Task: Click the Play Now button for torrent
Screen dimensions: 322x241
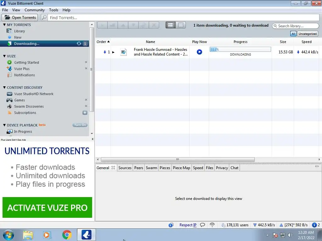Action: [x=199, y=52]
